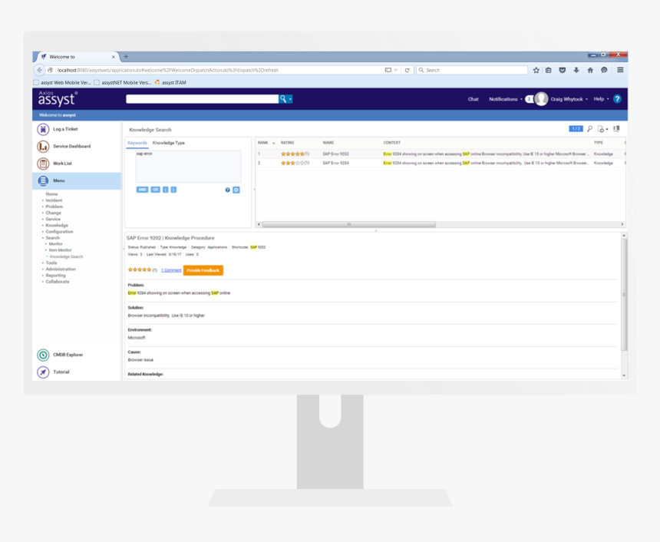660x542 pixels.
Task: Click the keyword help question icon
Action: 227,190
